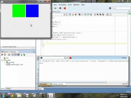
Task: Select the Main.java - Structure tab
Action: pyautogui.click(x=9, y=52)
